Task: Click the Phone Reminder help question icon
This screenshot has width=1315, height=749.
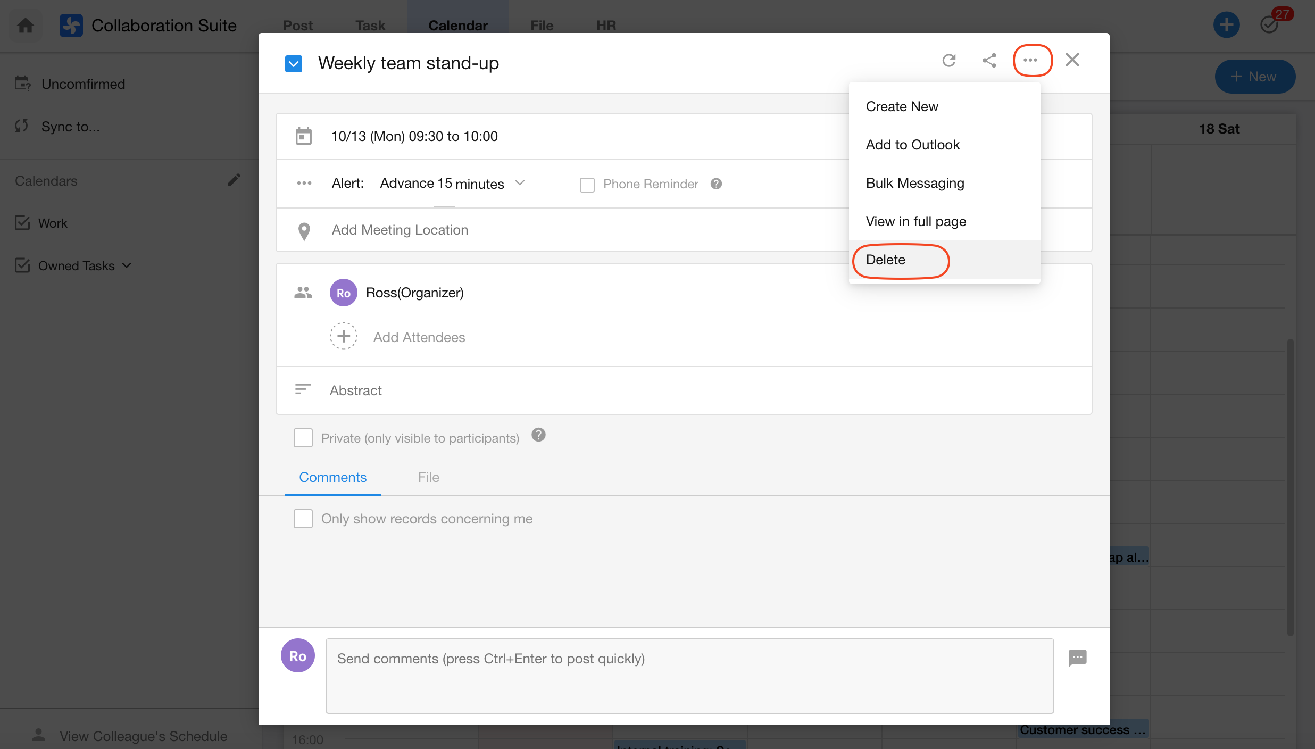Action: tap(716, 184)
